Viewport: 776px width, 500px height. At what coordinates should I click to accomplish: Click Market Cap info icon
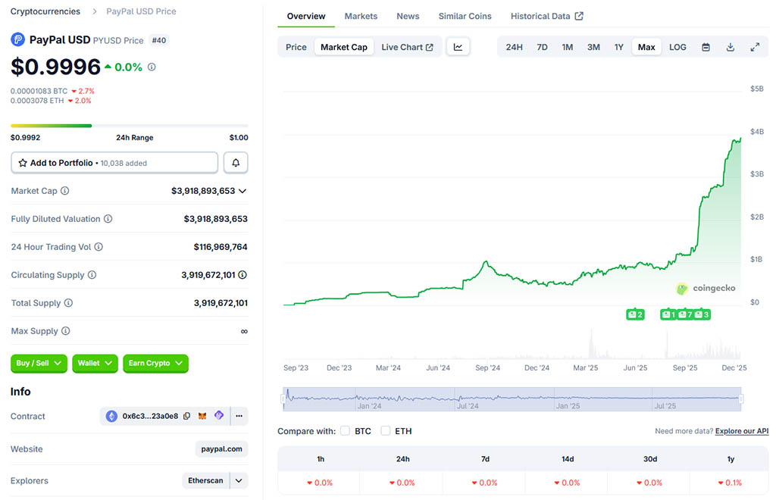65,191
